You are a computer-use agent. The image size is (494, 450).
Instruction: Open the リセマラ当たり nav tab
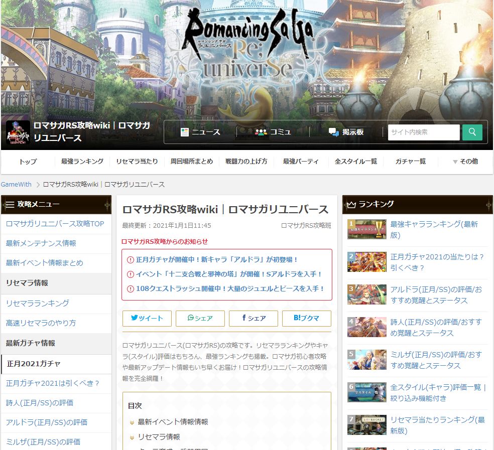[137, 162]
